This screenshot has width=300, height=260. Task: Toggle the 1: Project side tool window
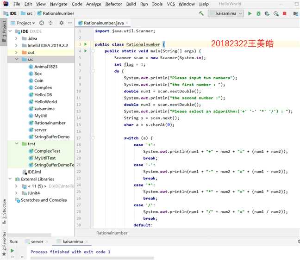[x=4, y=31]
